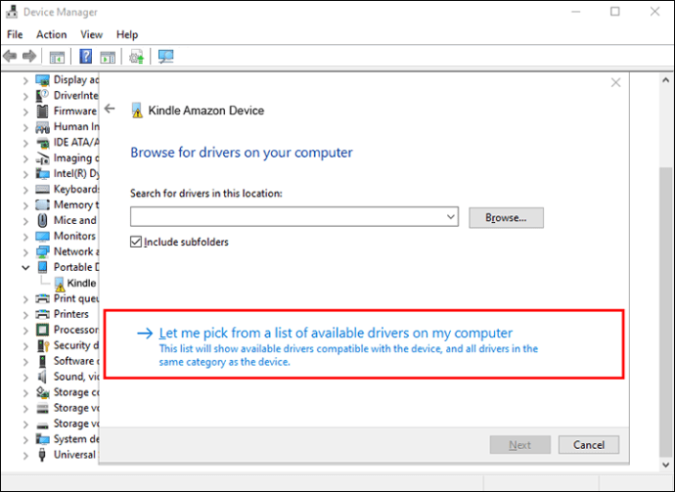Click the Help toolbar icon
The width and height of the screenshot is (675, 492).
click(x=86, y=57)
